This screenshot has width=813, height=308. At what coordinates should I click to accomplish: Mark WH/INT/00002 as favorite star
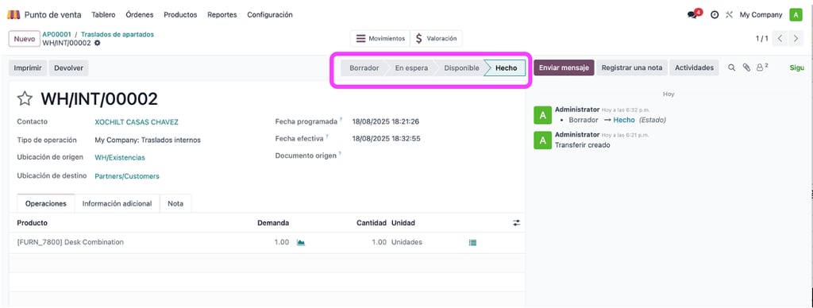pos(25,98)
